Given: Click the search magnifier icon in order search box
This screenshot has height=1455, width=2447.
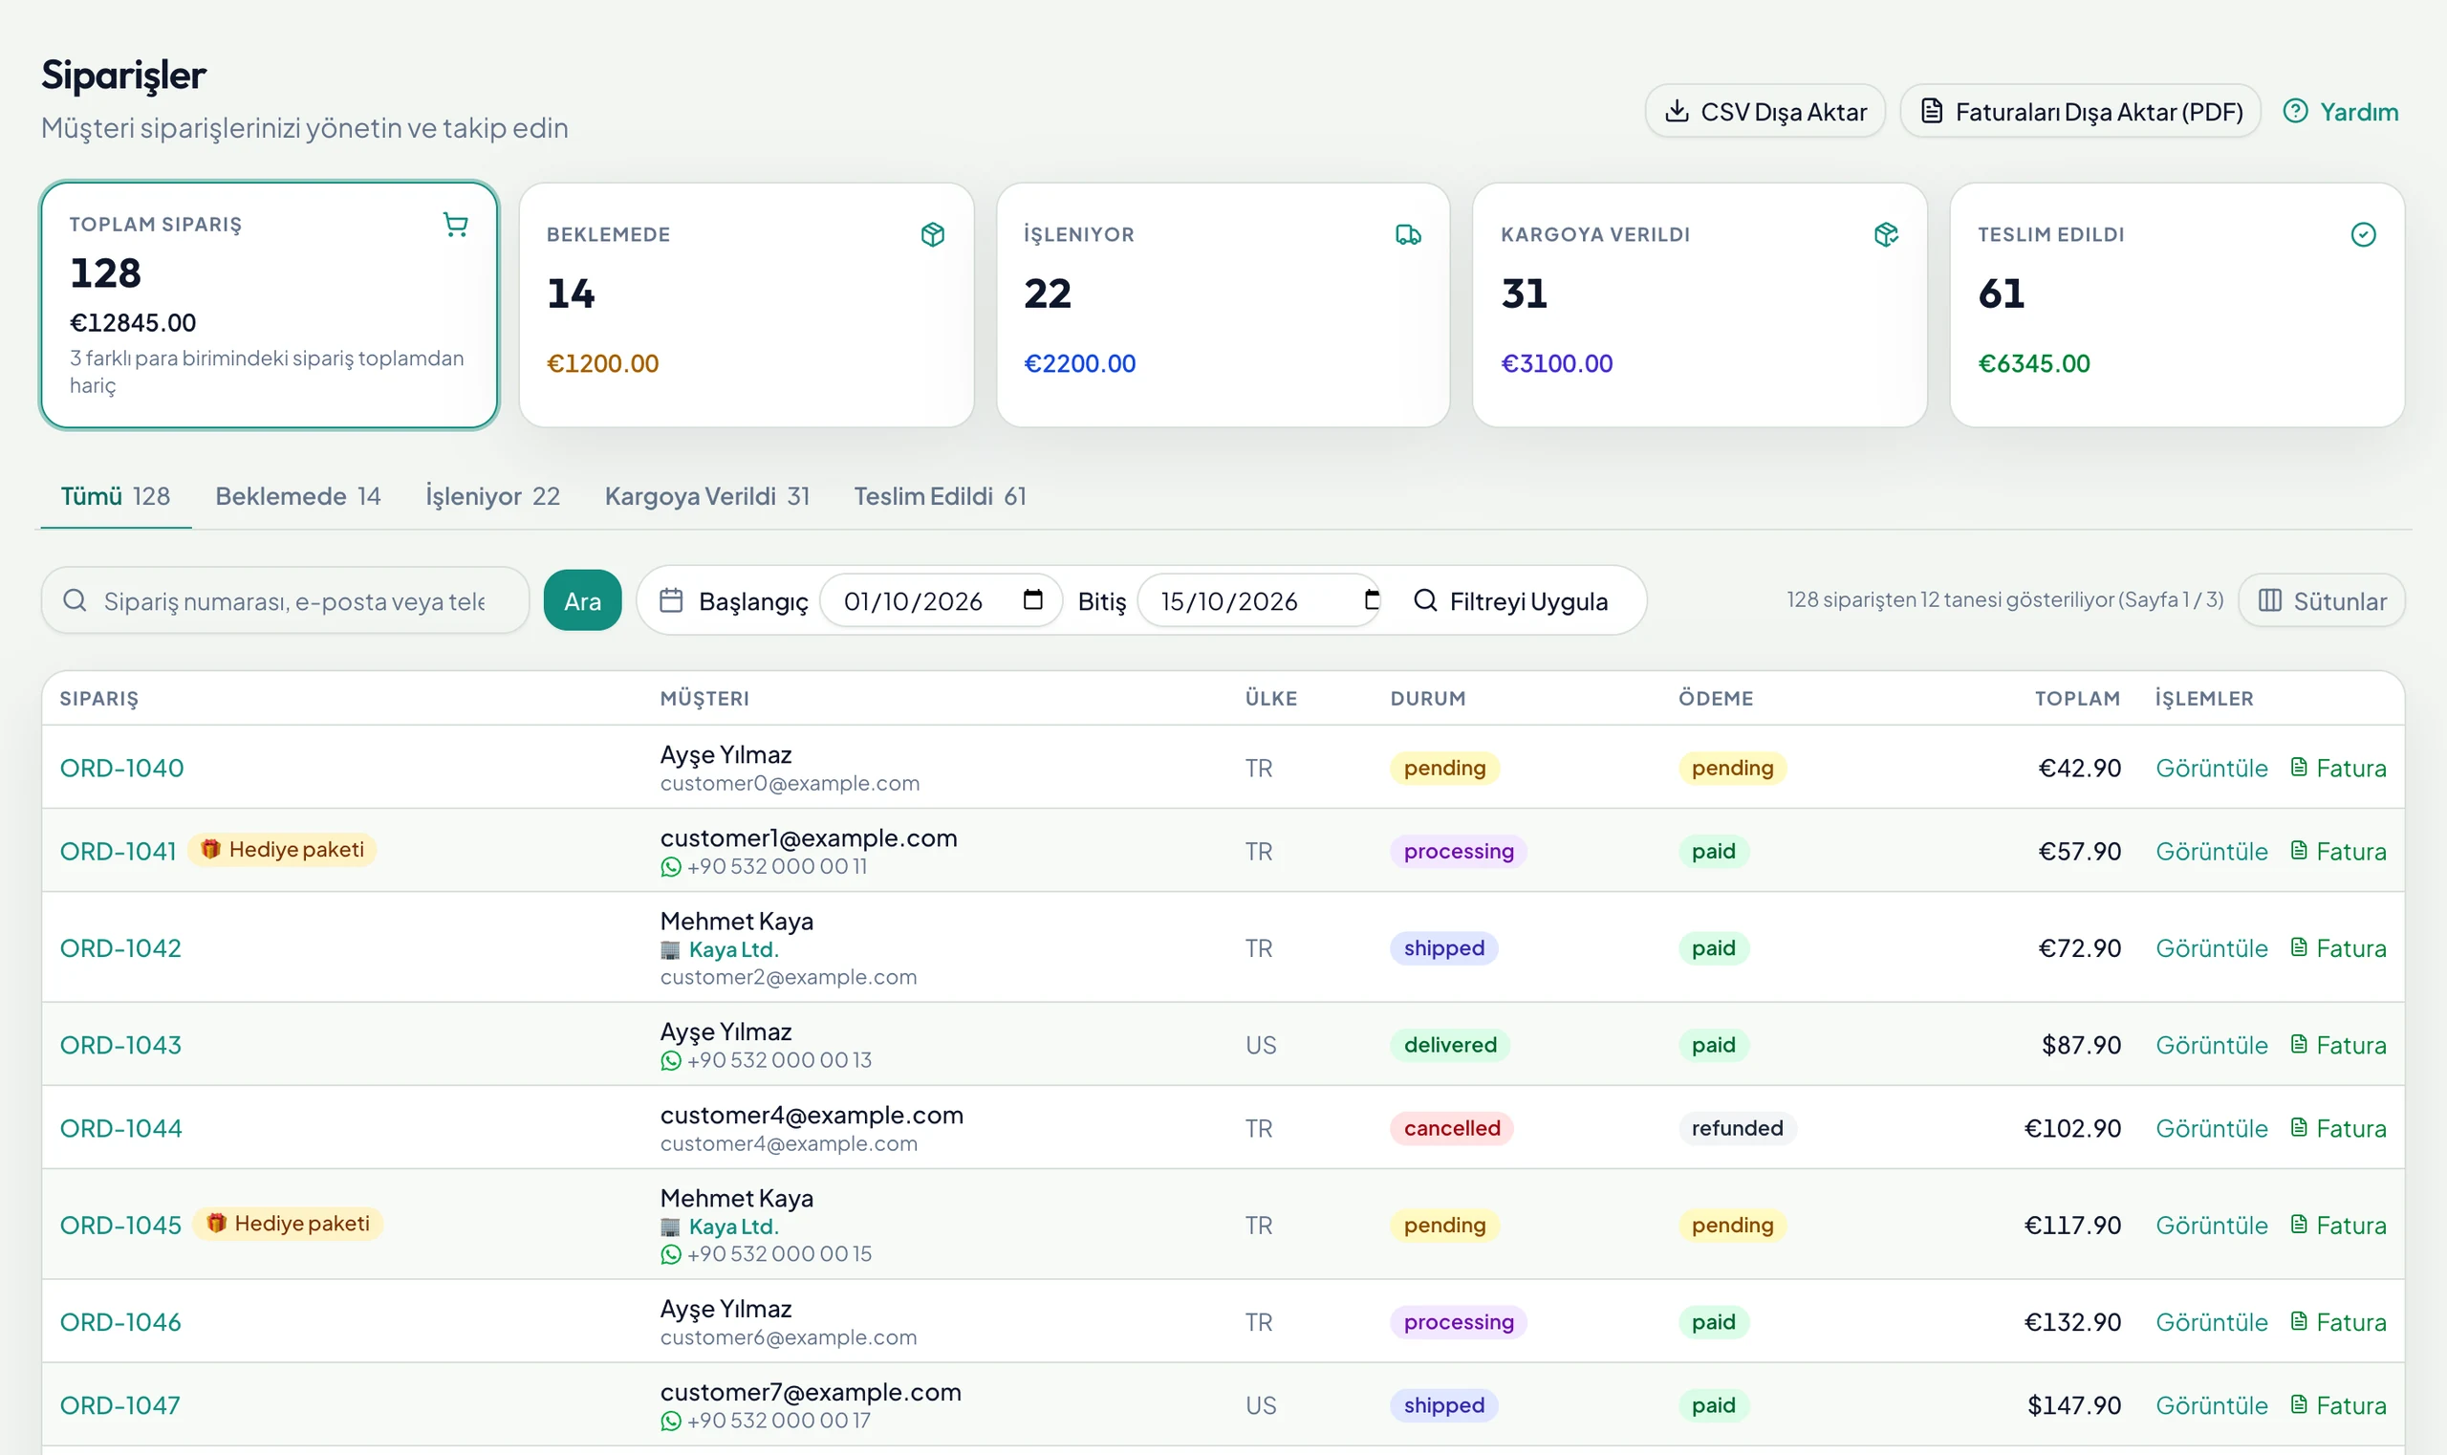Looking at the screenshot, I should 75,600.
